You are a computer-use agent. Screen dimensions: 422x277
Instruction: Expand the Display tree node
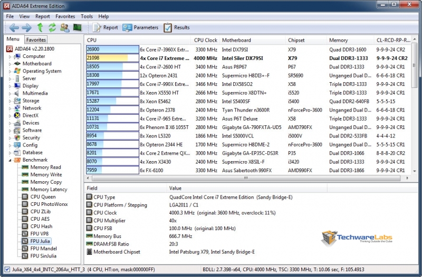pos(10,86)
